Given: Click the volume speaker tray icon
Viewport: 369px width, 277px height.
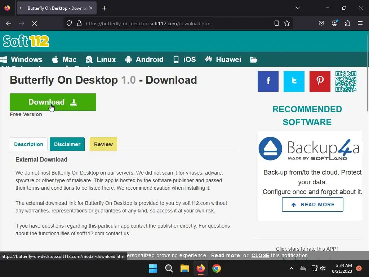Looking at the screenshot, I should tap(323, 268).
